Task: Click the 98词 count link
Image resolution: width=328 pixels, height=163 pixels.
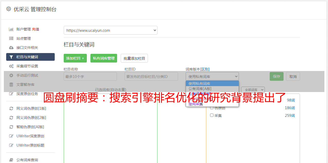Action: point(291,100)
